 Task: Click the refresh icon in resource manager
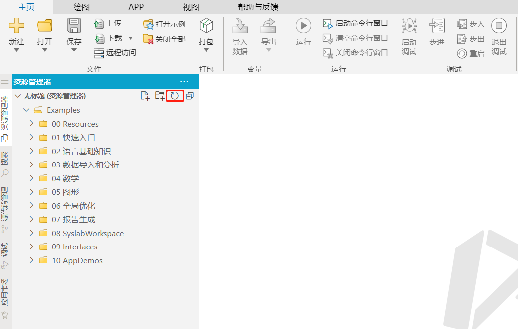[x=175, y=96]
